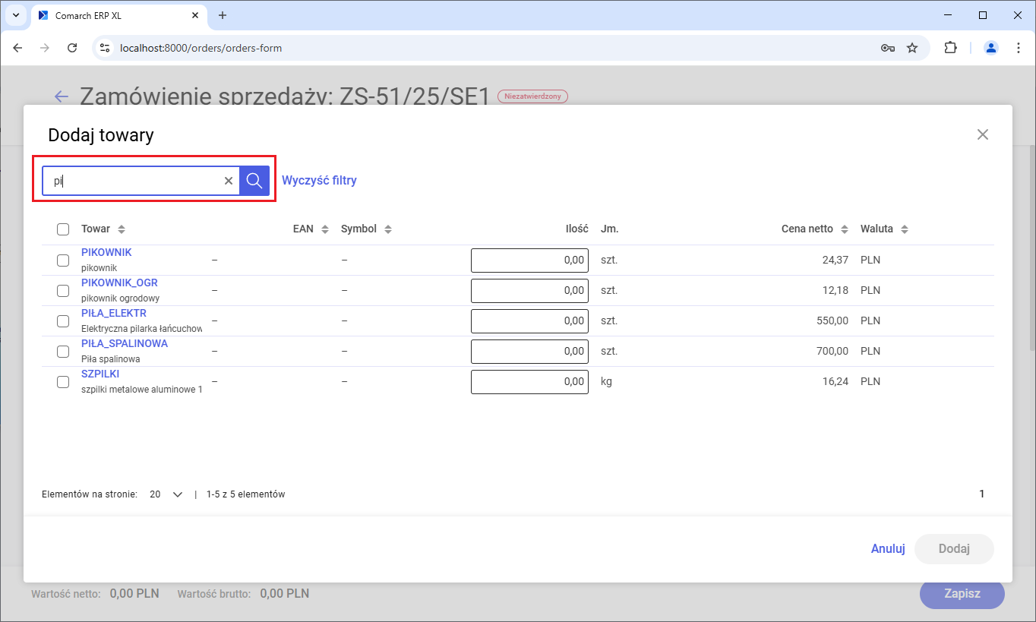Select the PIŁA_SPALINOWA checkbox
1036x622 pixels.
[63, 352]
